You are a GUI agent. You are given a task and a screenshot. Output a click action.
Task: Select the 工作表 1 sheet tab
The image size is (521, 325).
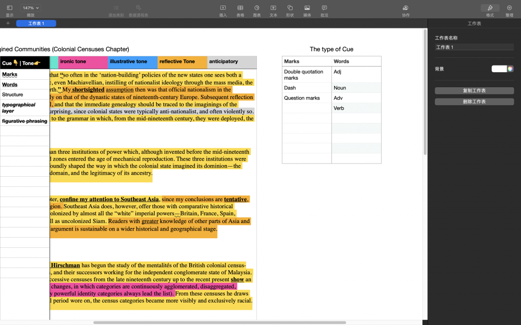pos(36,23)
